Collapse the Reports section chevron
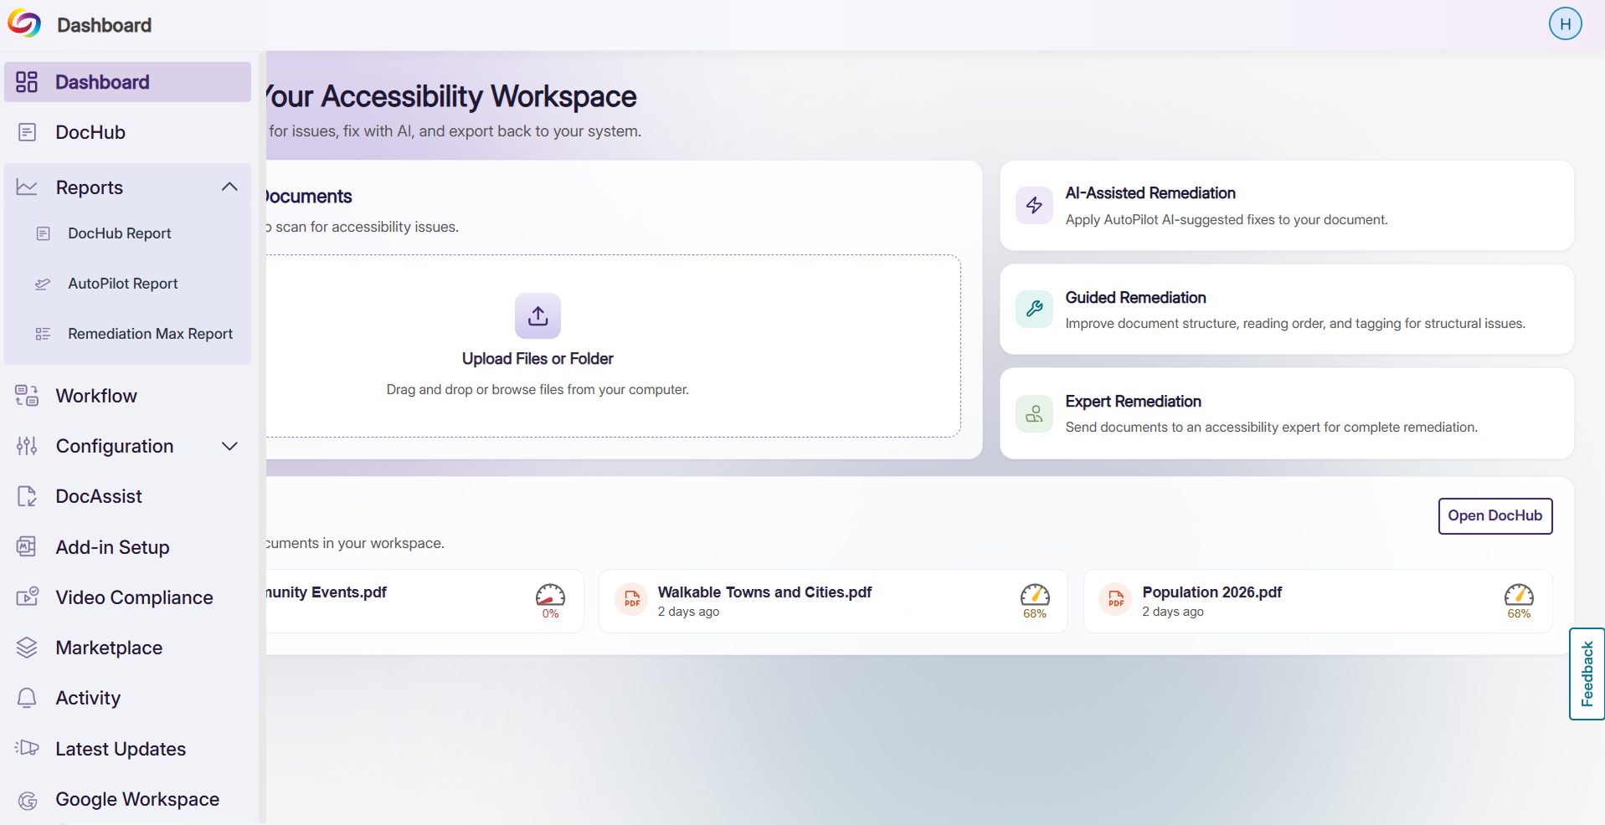1605x825 pixels. click(x=229, y=187)
